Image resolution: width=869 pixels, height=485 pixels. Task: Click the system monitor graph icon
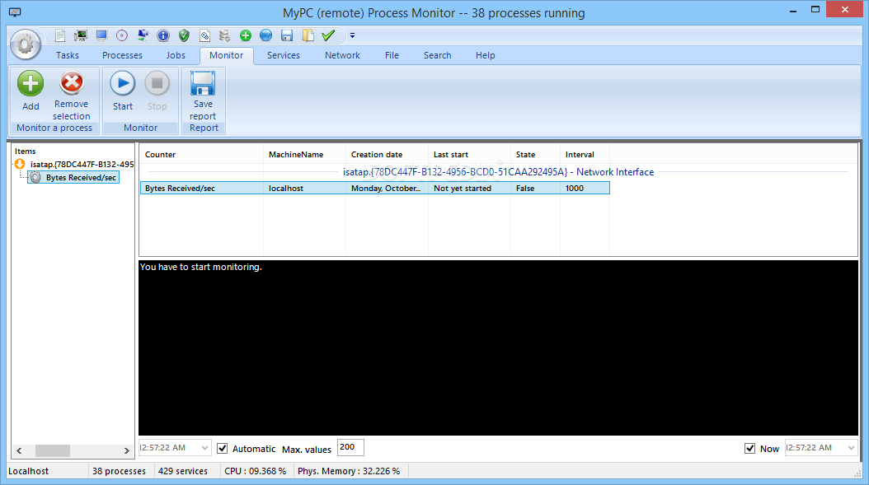(x=81, y=35)
